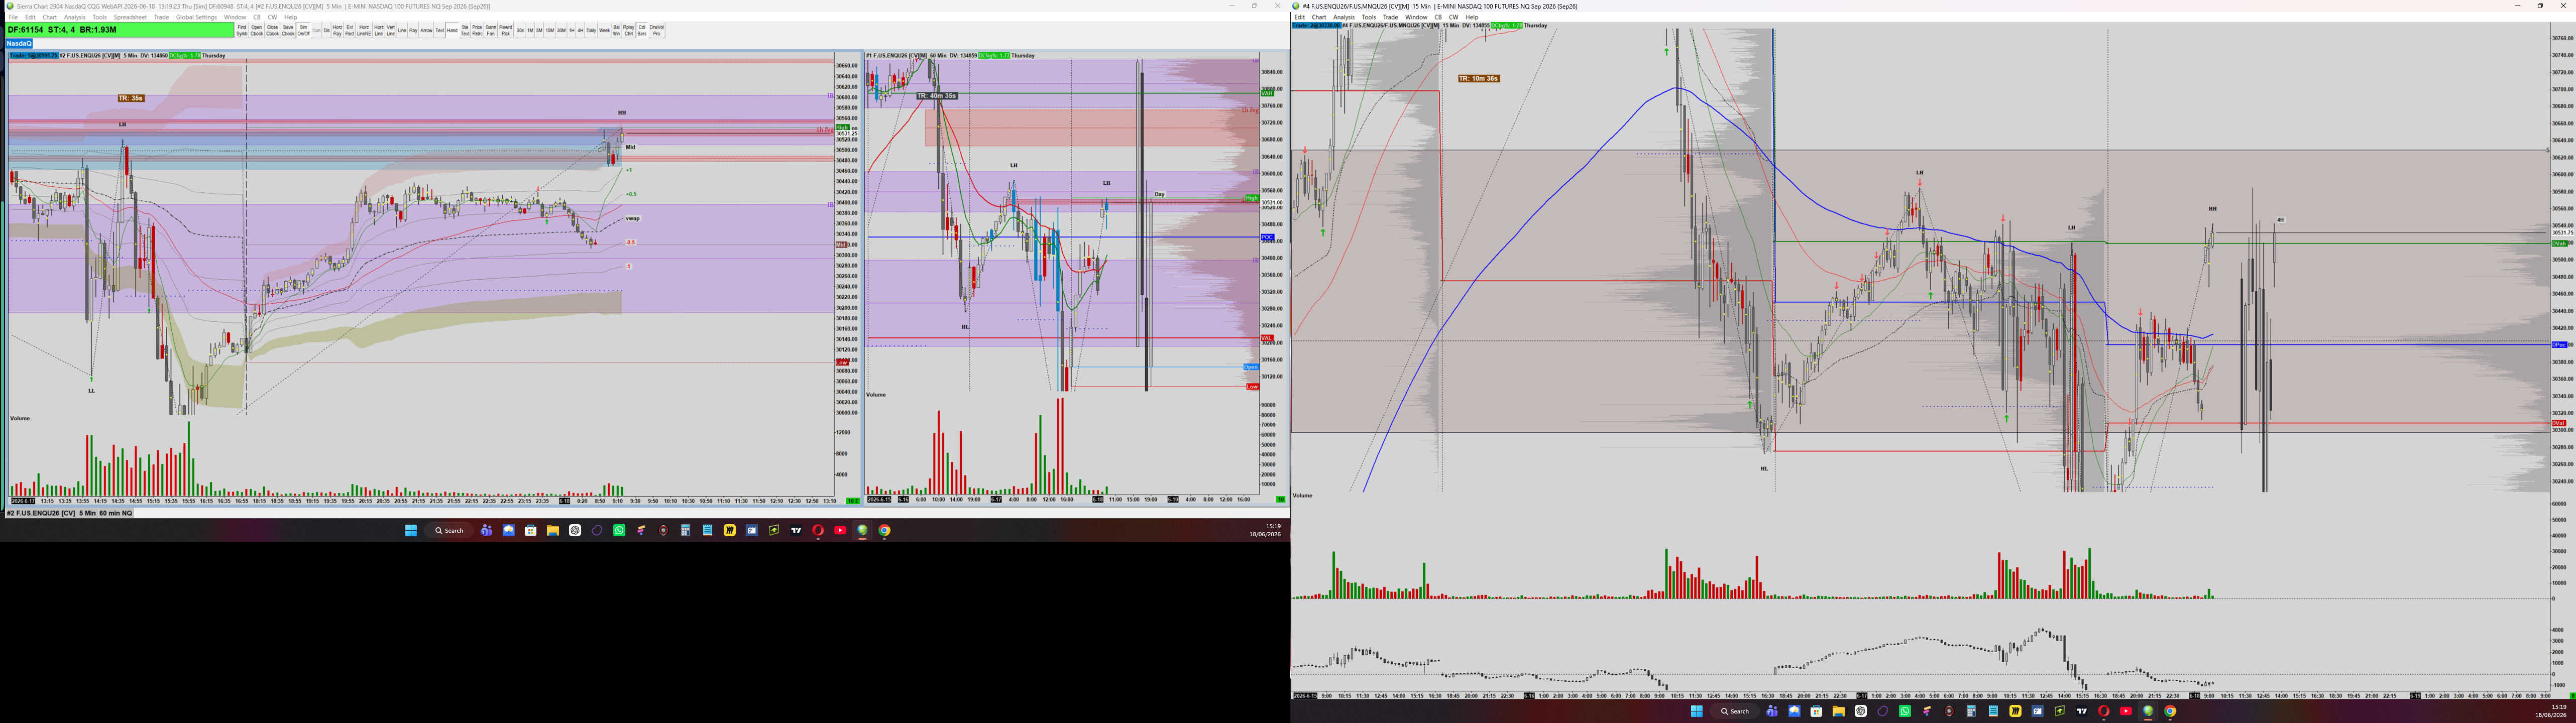Image resolution: width=2576 pixels, height=723 pixels.
Task: Select the Sta Text tool
Action: (465, 31)
